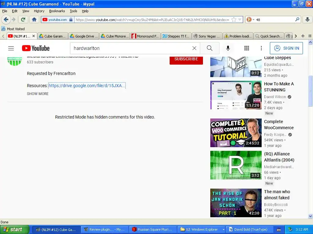The width and height of the screenshot is (313, 234).
Task: Clear the YouTube search text with X
Action: tap(194, 48)
